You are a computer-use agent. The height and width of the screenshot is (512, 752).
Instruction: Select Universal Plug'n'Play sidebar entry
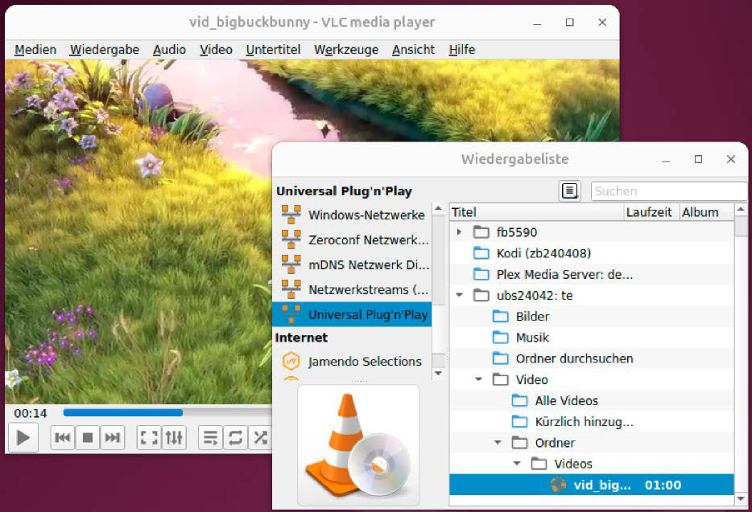pyautogui.click(x=352, y=314)
